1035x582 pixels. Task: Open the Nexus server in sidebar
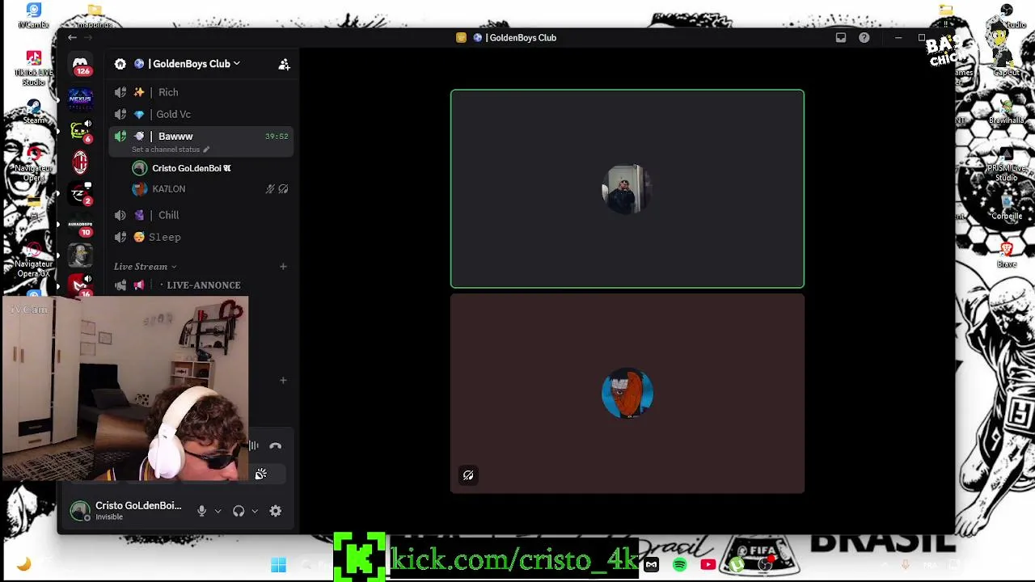tap(80, 99)
